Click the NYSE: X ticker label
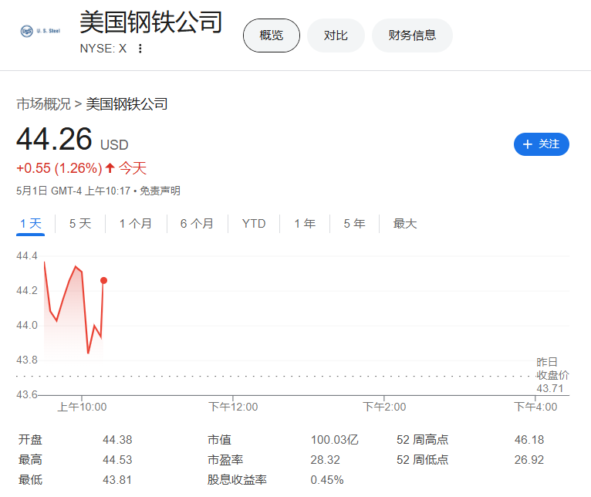591x497 pixels. 103,49
